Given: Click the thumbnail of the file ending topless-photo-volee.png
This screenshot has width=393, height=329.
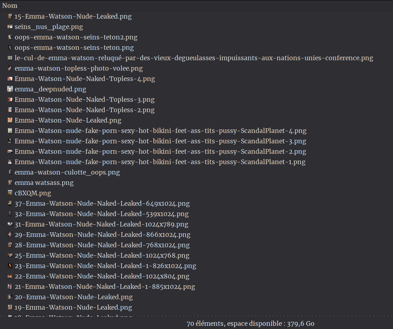Looking at the screenshot, I should coord(10,68).
